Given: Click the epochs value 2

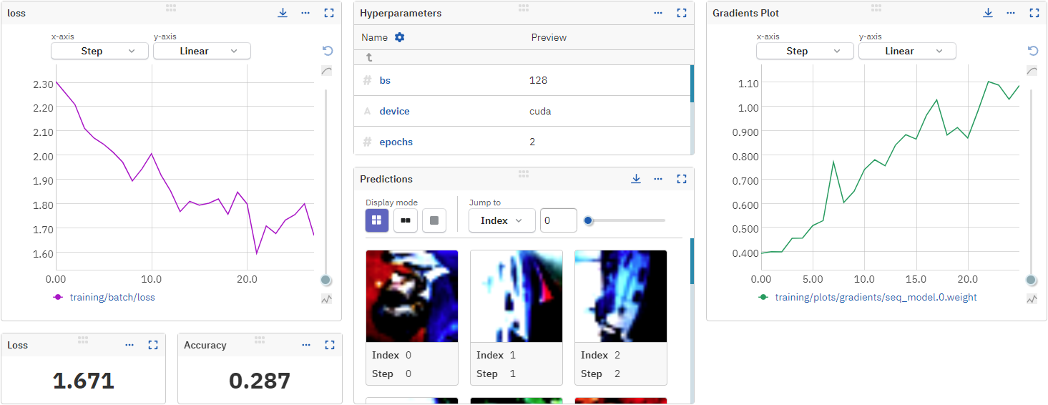Looking at the screenshot, I should click(532, 142).
